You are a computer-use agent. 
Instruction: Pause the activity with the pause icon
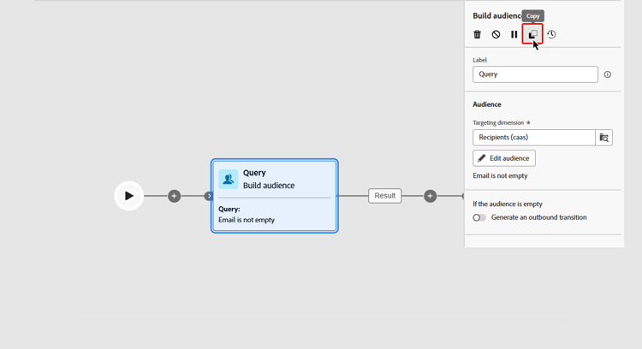point(514,34)
